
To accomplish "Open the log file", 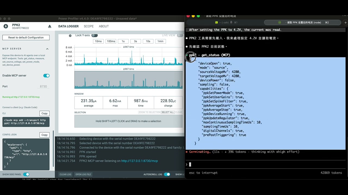I will [x=83, y=174].
